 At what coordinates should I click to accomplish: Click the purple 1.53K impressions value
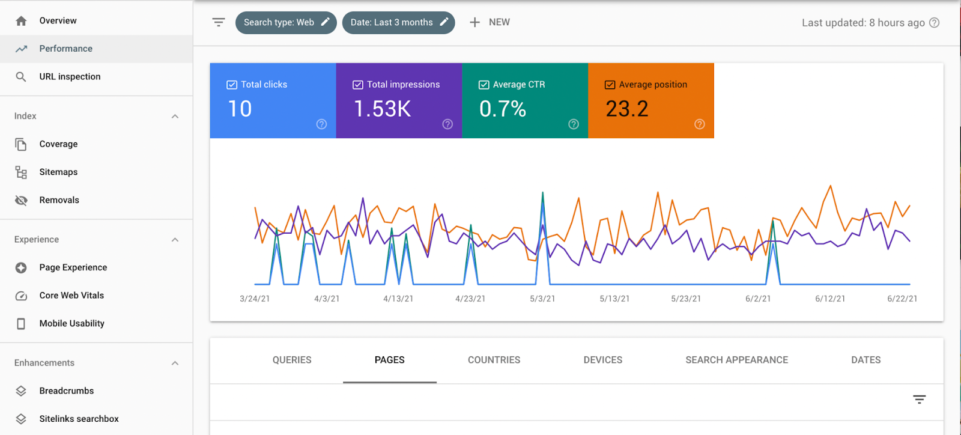[383, 109]
